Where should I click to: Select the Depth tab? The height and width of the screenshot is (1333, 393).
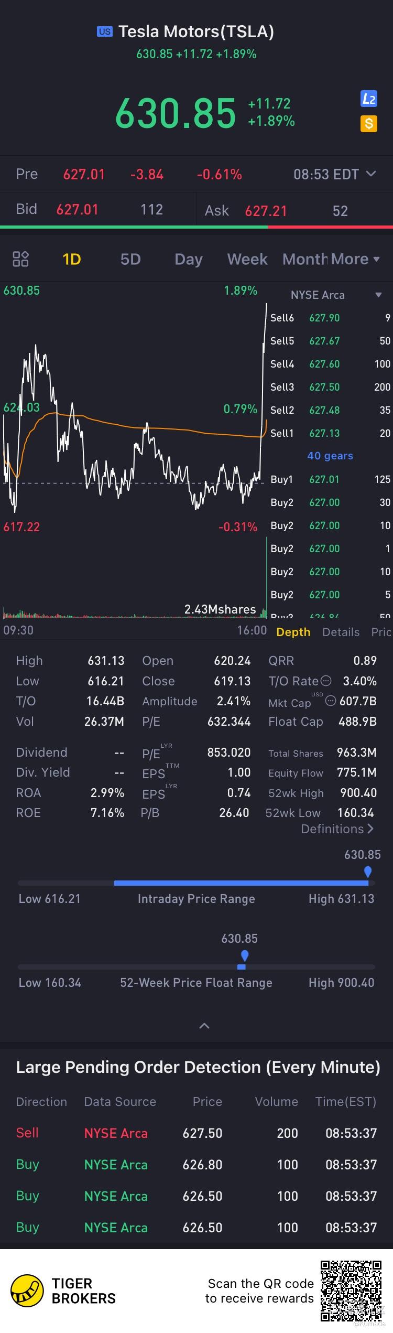[293, 632]
